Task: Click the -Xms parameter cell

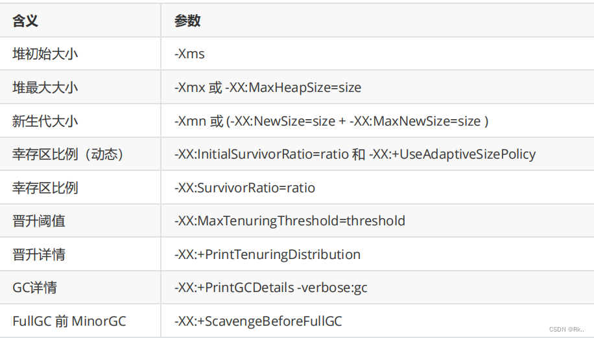Action: pyautogui.click(x=189, y=54)
